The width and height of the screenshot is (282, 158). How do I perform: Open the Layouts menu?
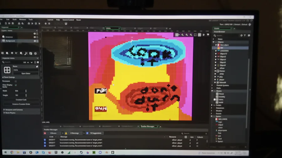point(50,20)
